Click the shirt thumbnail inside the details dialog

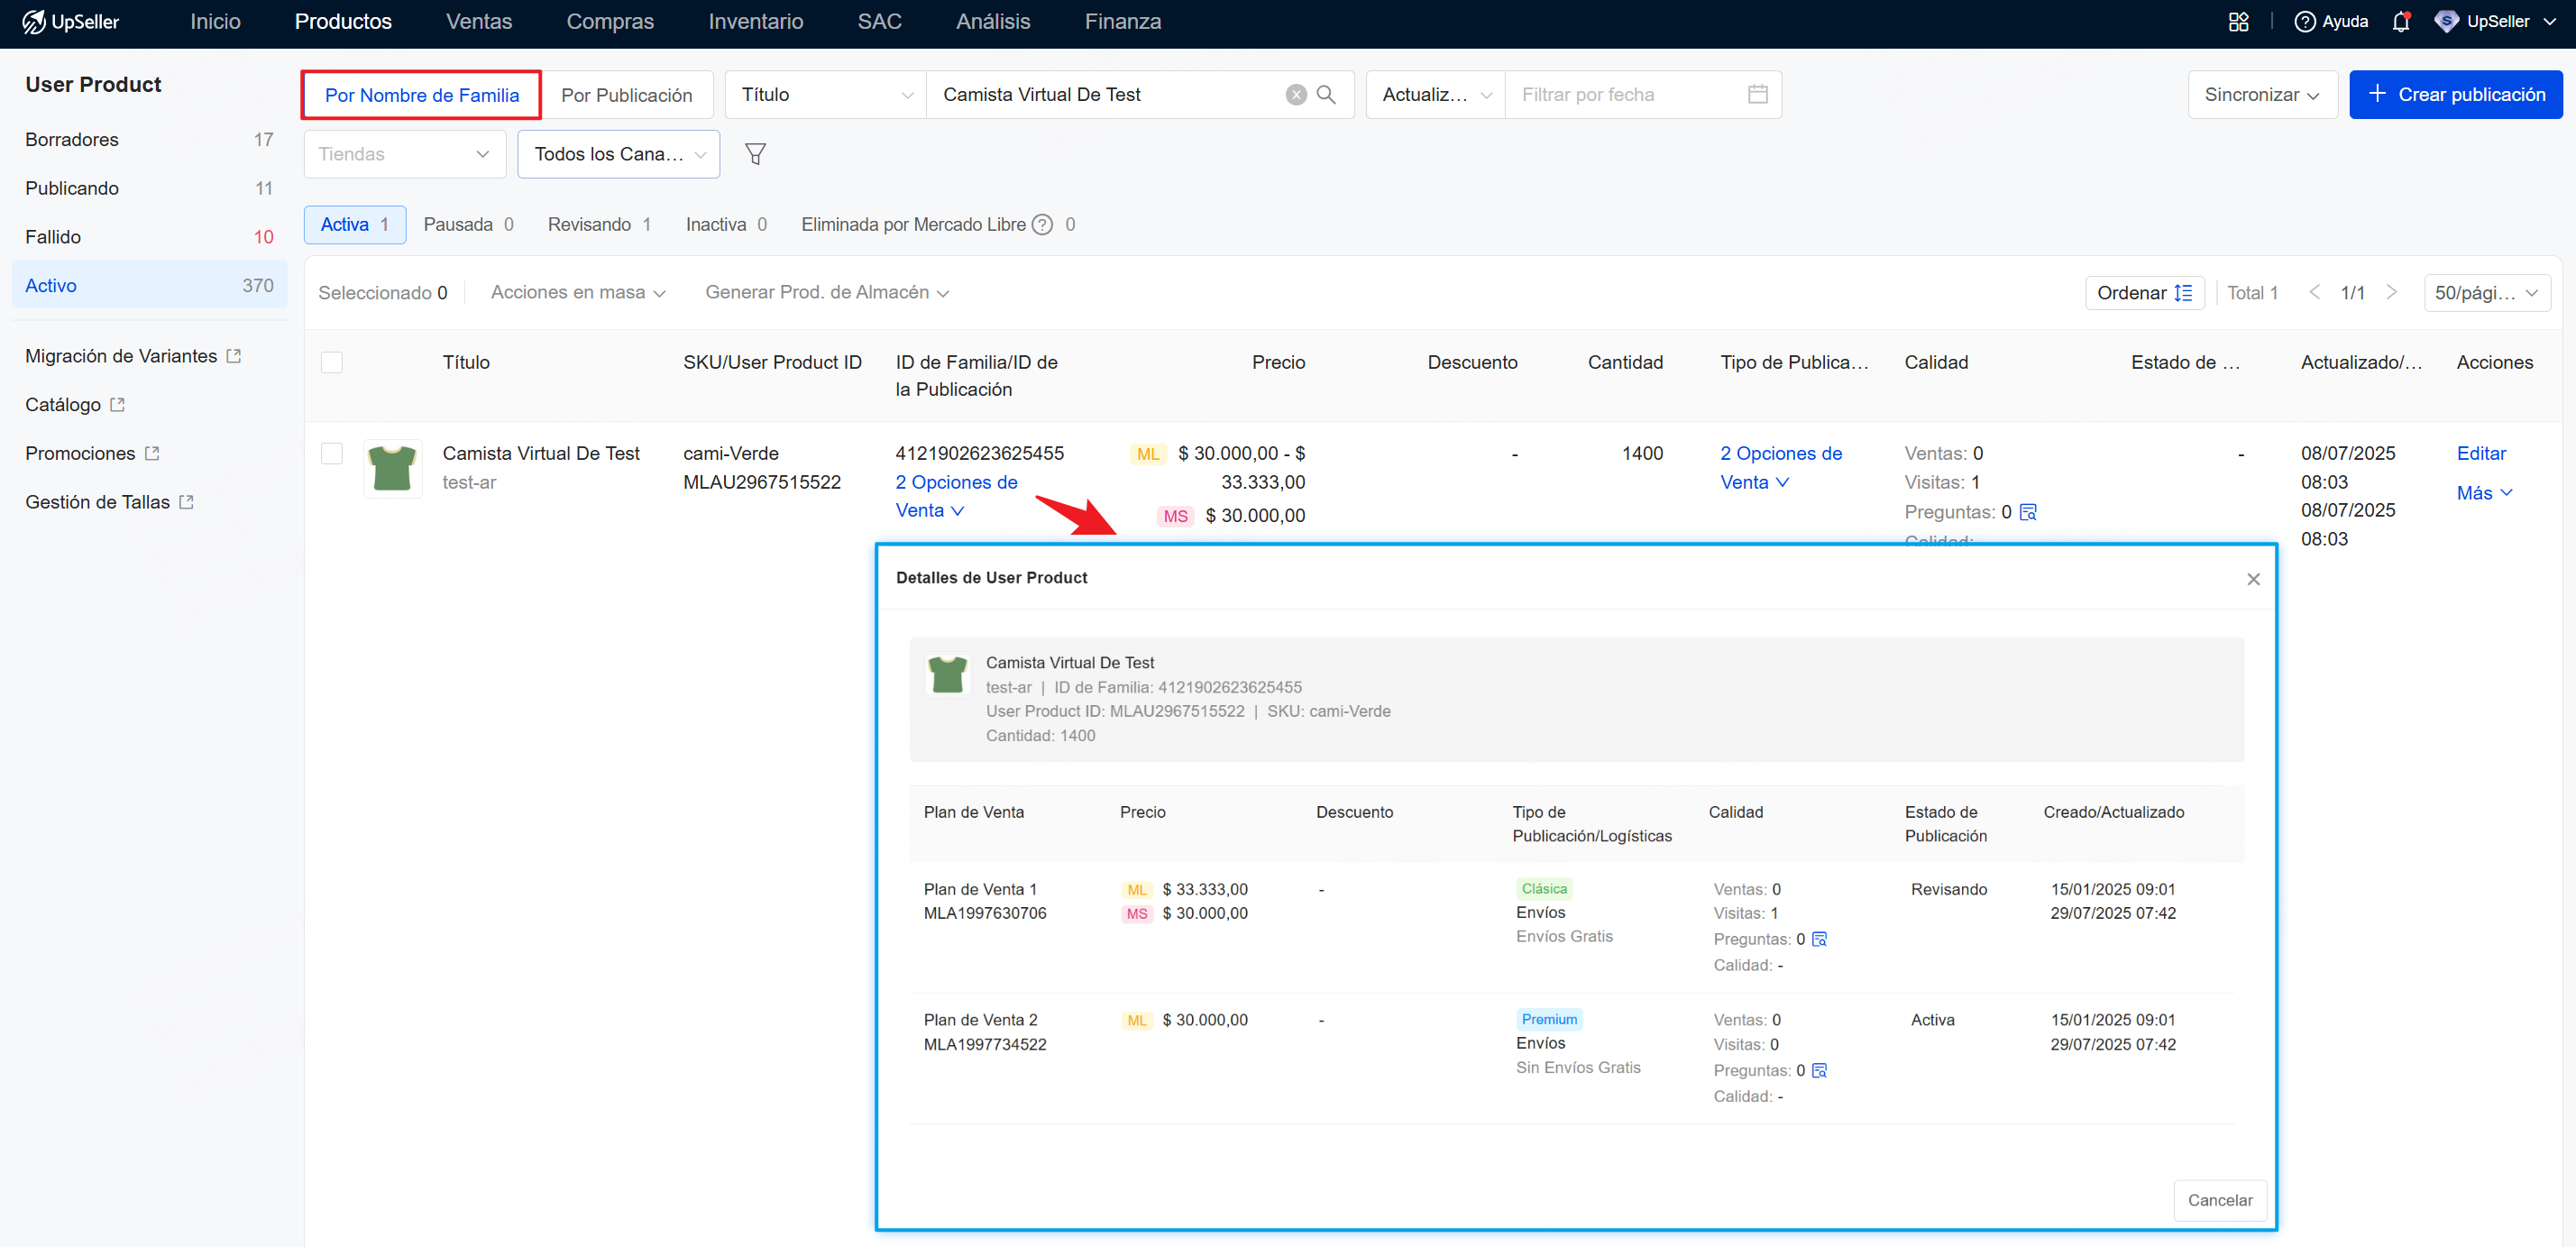tap(947, 675)
